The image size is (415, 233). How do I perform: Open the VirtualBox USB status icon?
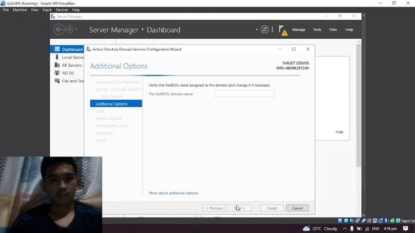pos(363,221)
